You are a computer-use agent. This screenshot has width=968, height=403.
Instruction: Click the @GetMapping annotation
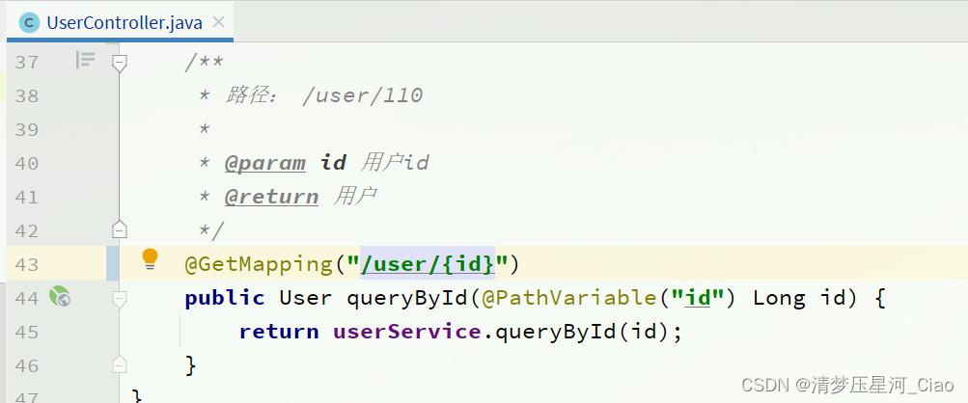[258, 265]
